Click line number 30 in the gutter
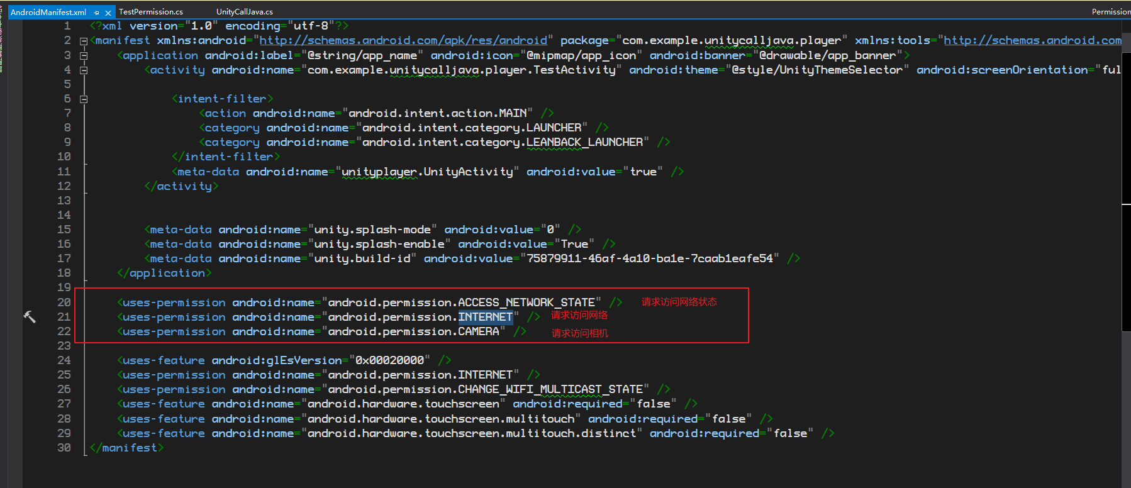This screenshot has height=488, width=1131. pos(64,448)
